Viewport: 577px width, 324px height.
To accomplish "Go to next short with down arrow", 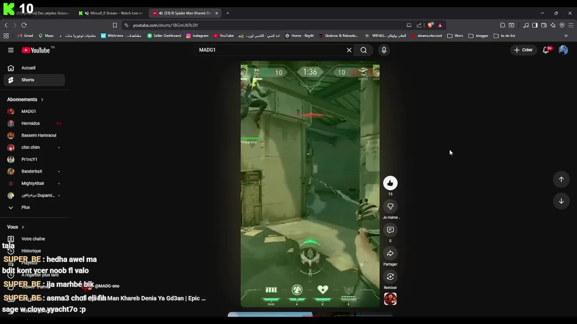I will (x=561, y=201).
